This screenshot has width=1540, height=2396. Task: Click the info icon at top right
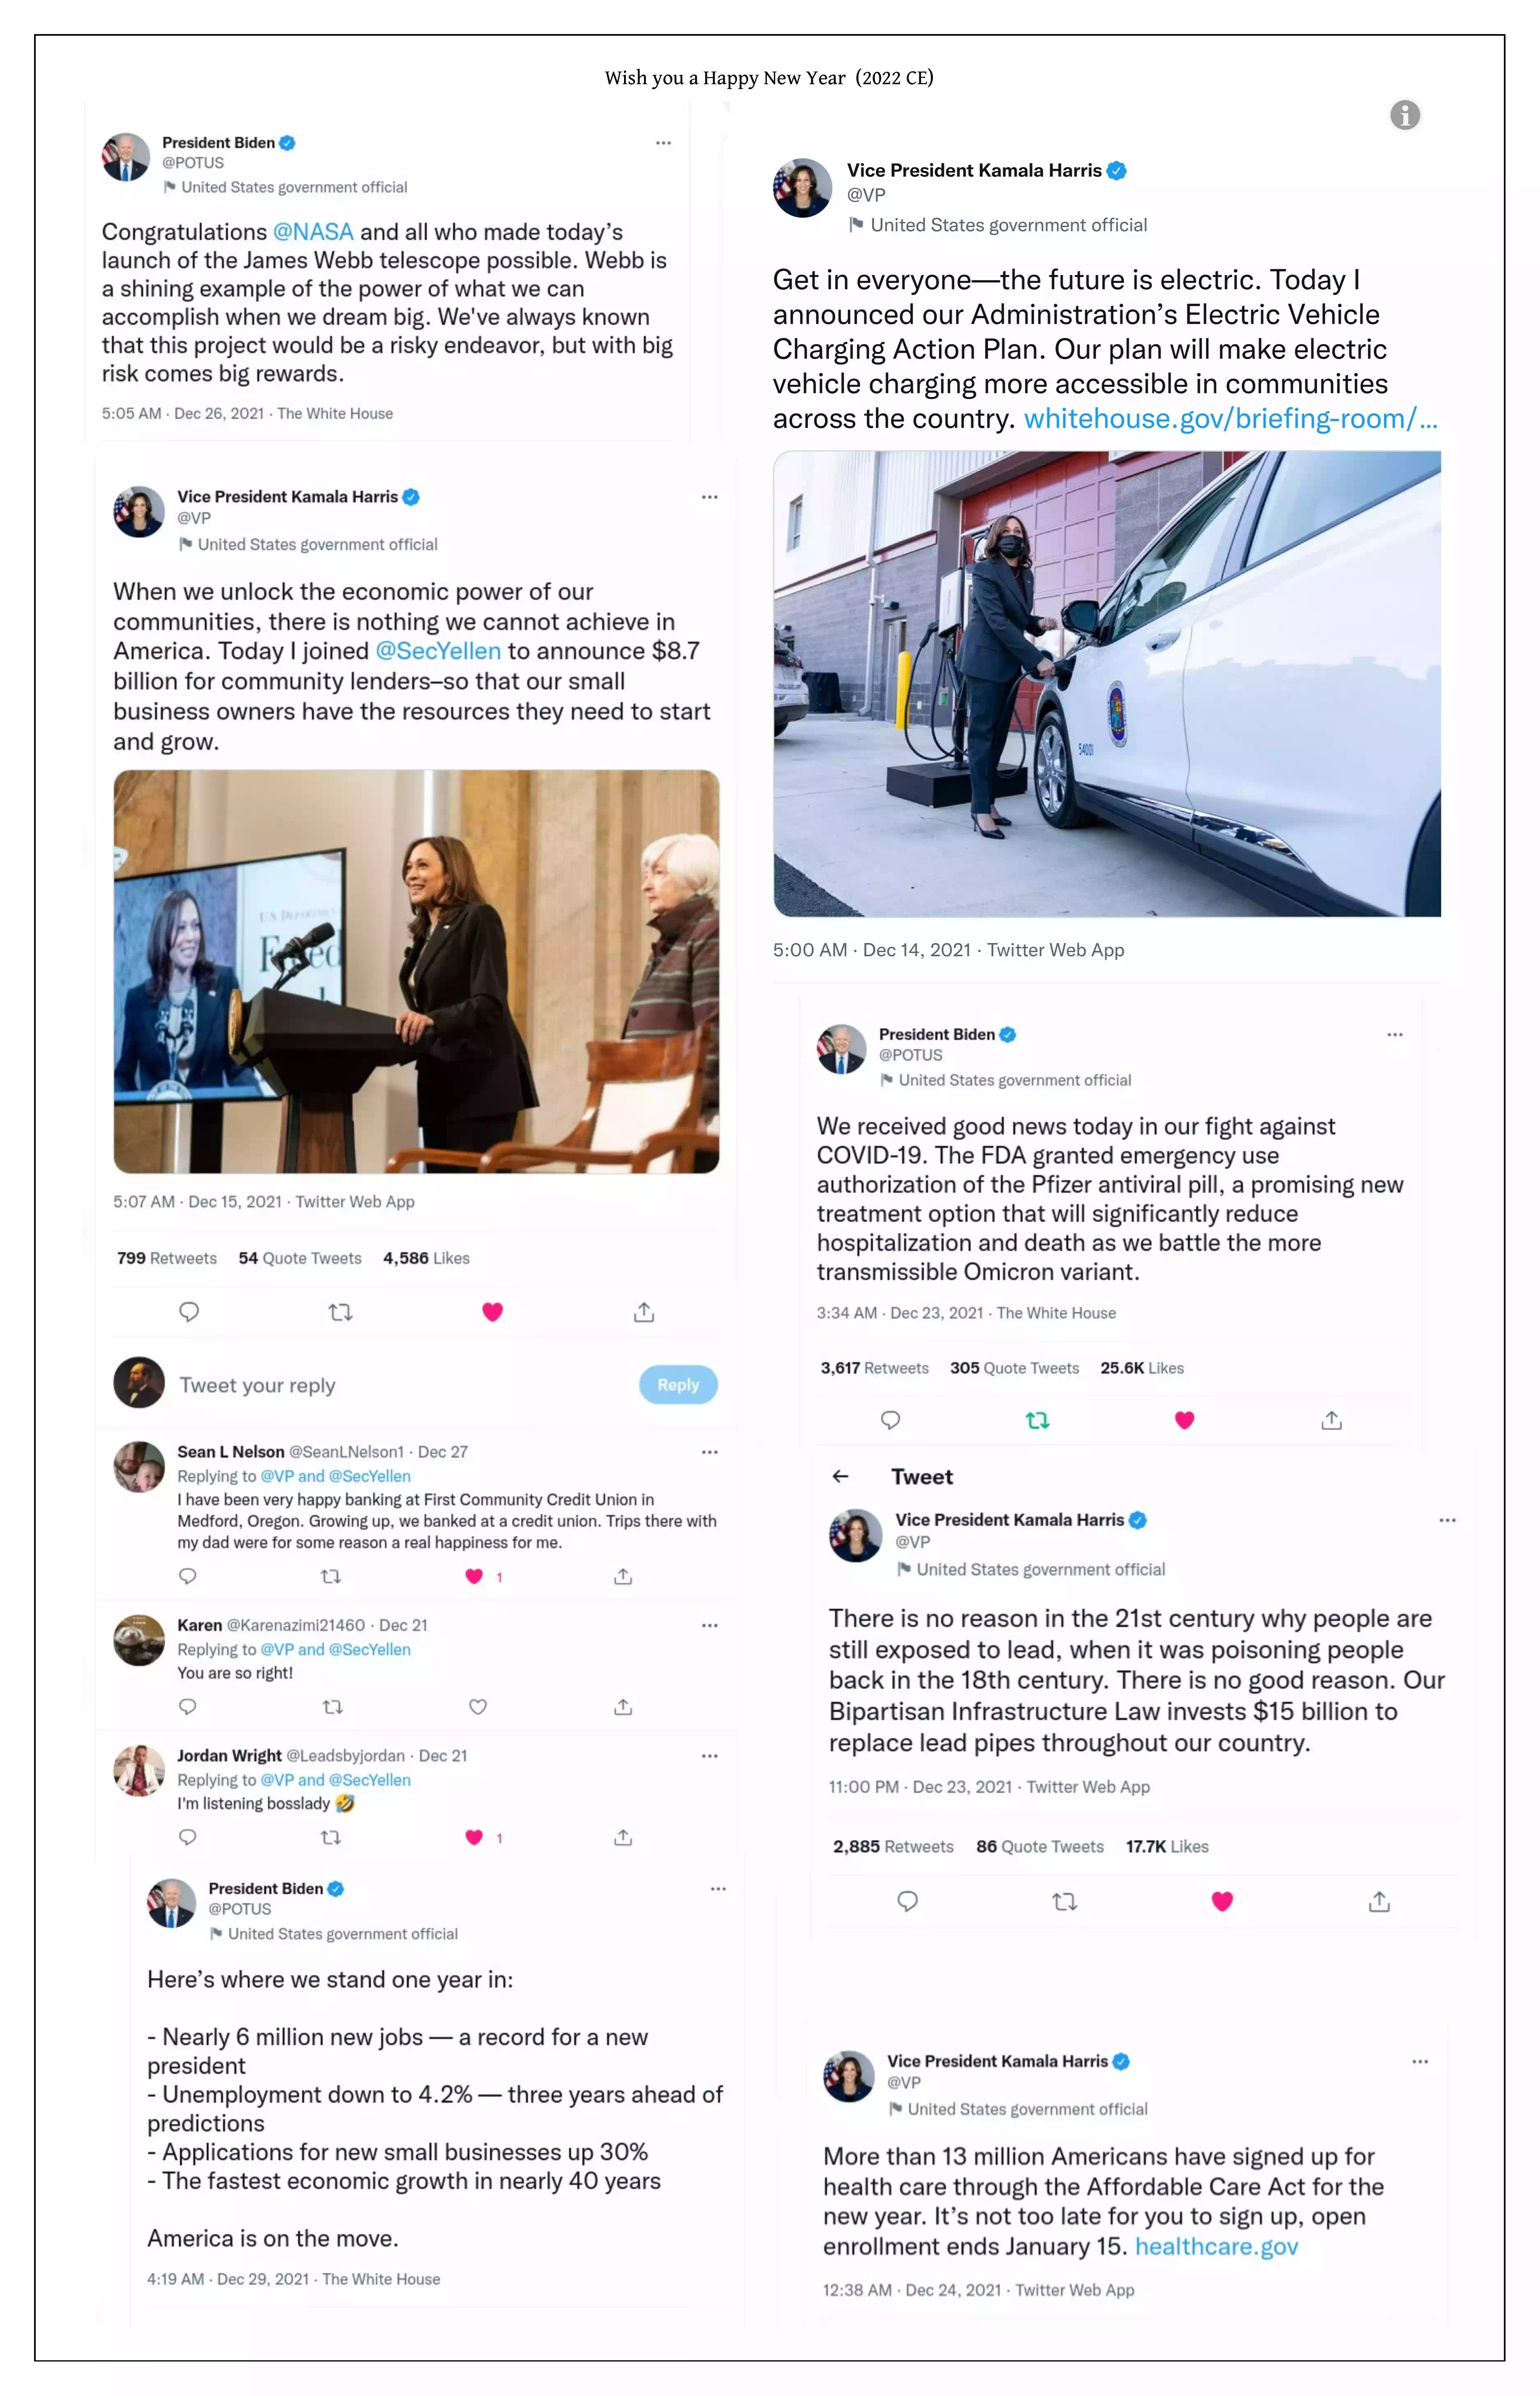[1404, 115]
